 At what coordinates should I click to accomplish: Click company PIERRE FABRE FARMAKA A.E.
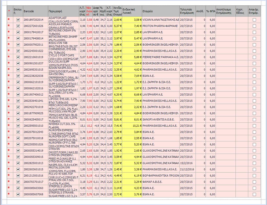click(161, 57)
